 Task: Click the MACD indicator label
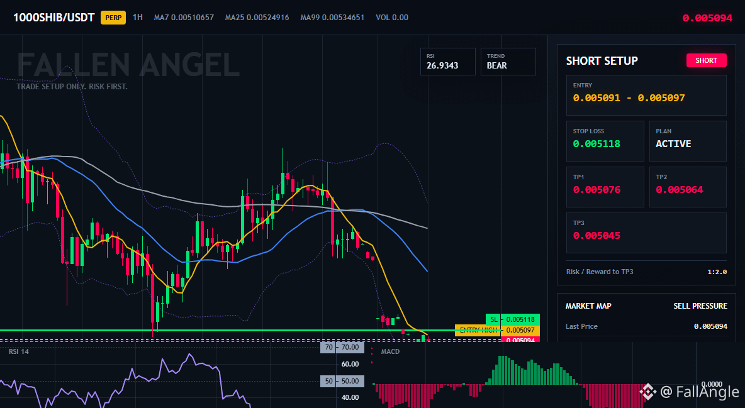pos(390,351)
